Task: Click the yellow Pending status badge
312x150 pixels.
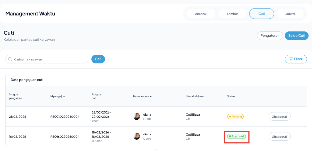Action: (235, 116)
